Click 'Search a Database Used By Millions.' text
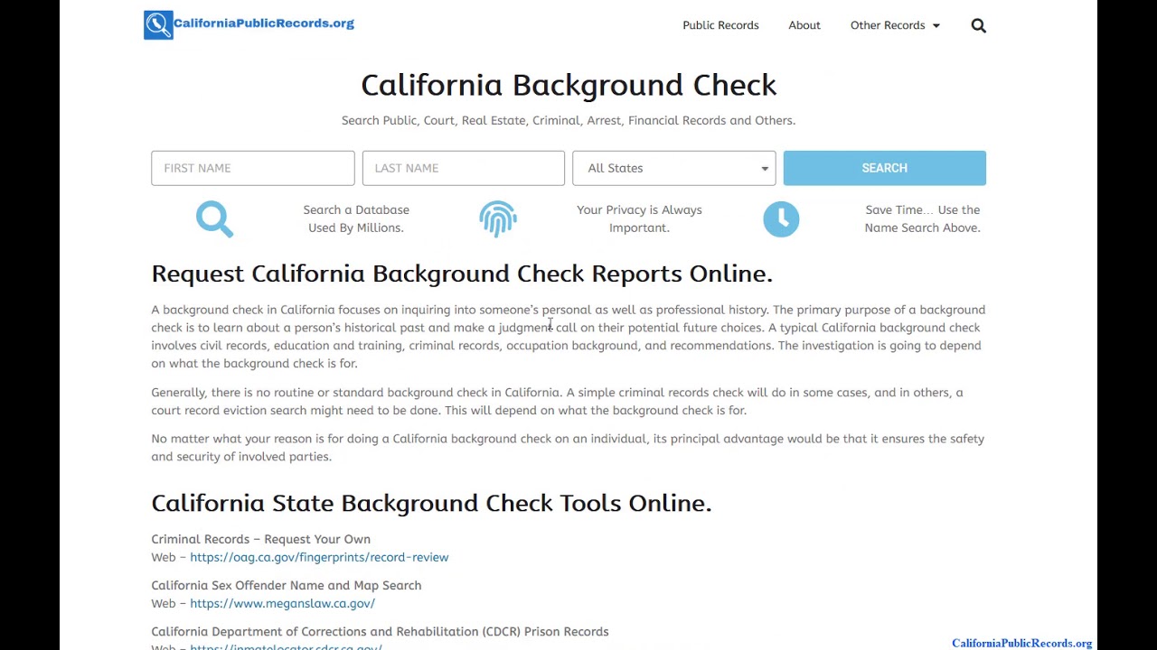This screenshot has width=1157, height=650. [x=356, y=218]
